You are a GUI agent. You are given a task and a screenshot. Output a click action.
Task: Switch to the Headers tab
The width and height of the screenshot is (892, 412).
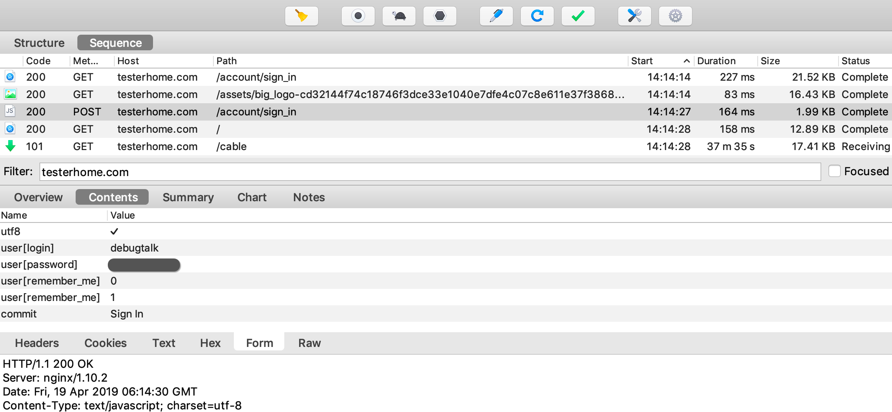(x=37, y=343)
